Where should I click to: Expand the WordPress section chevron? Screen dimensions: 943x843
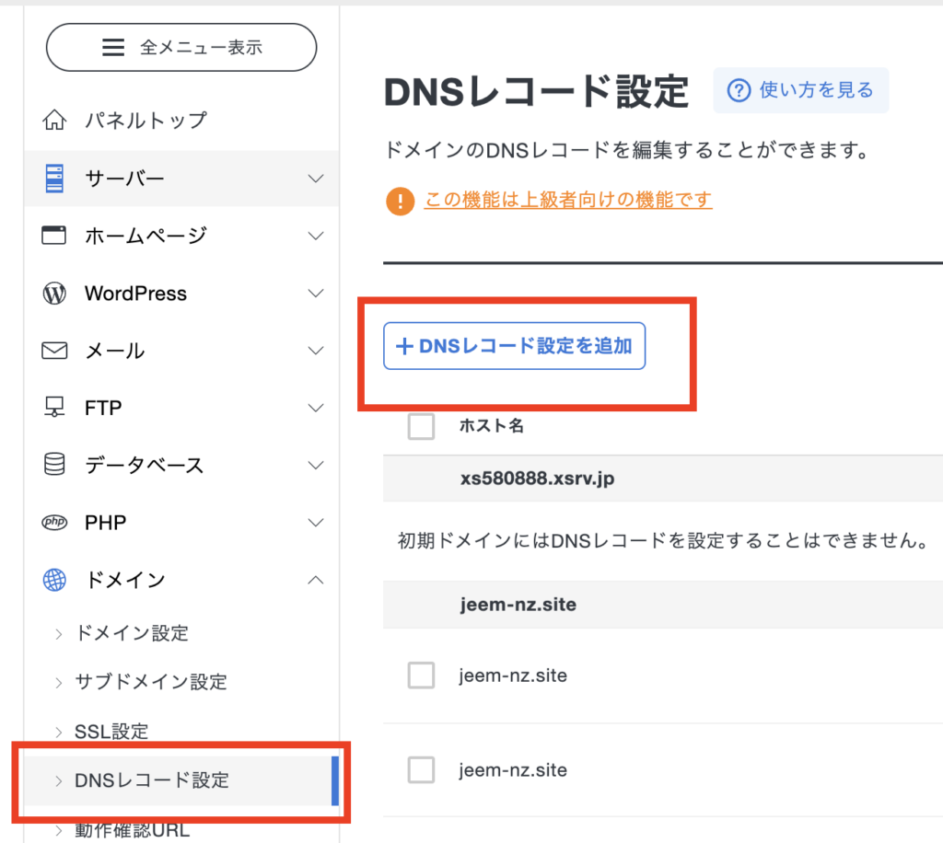pyautogui.click(x=316, y=294)
